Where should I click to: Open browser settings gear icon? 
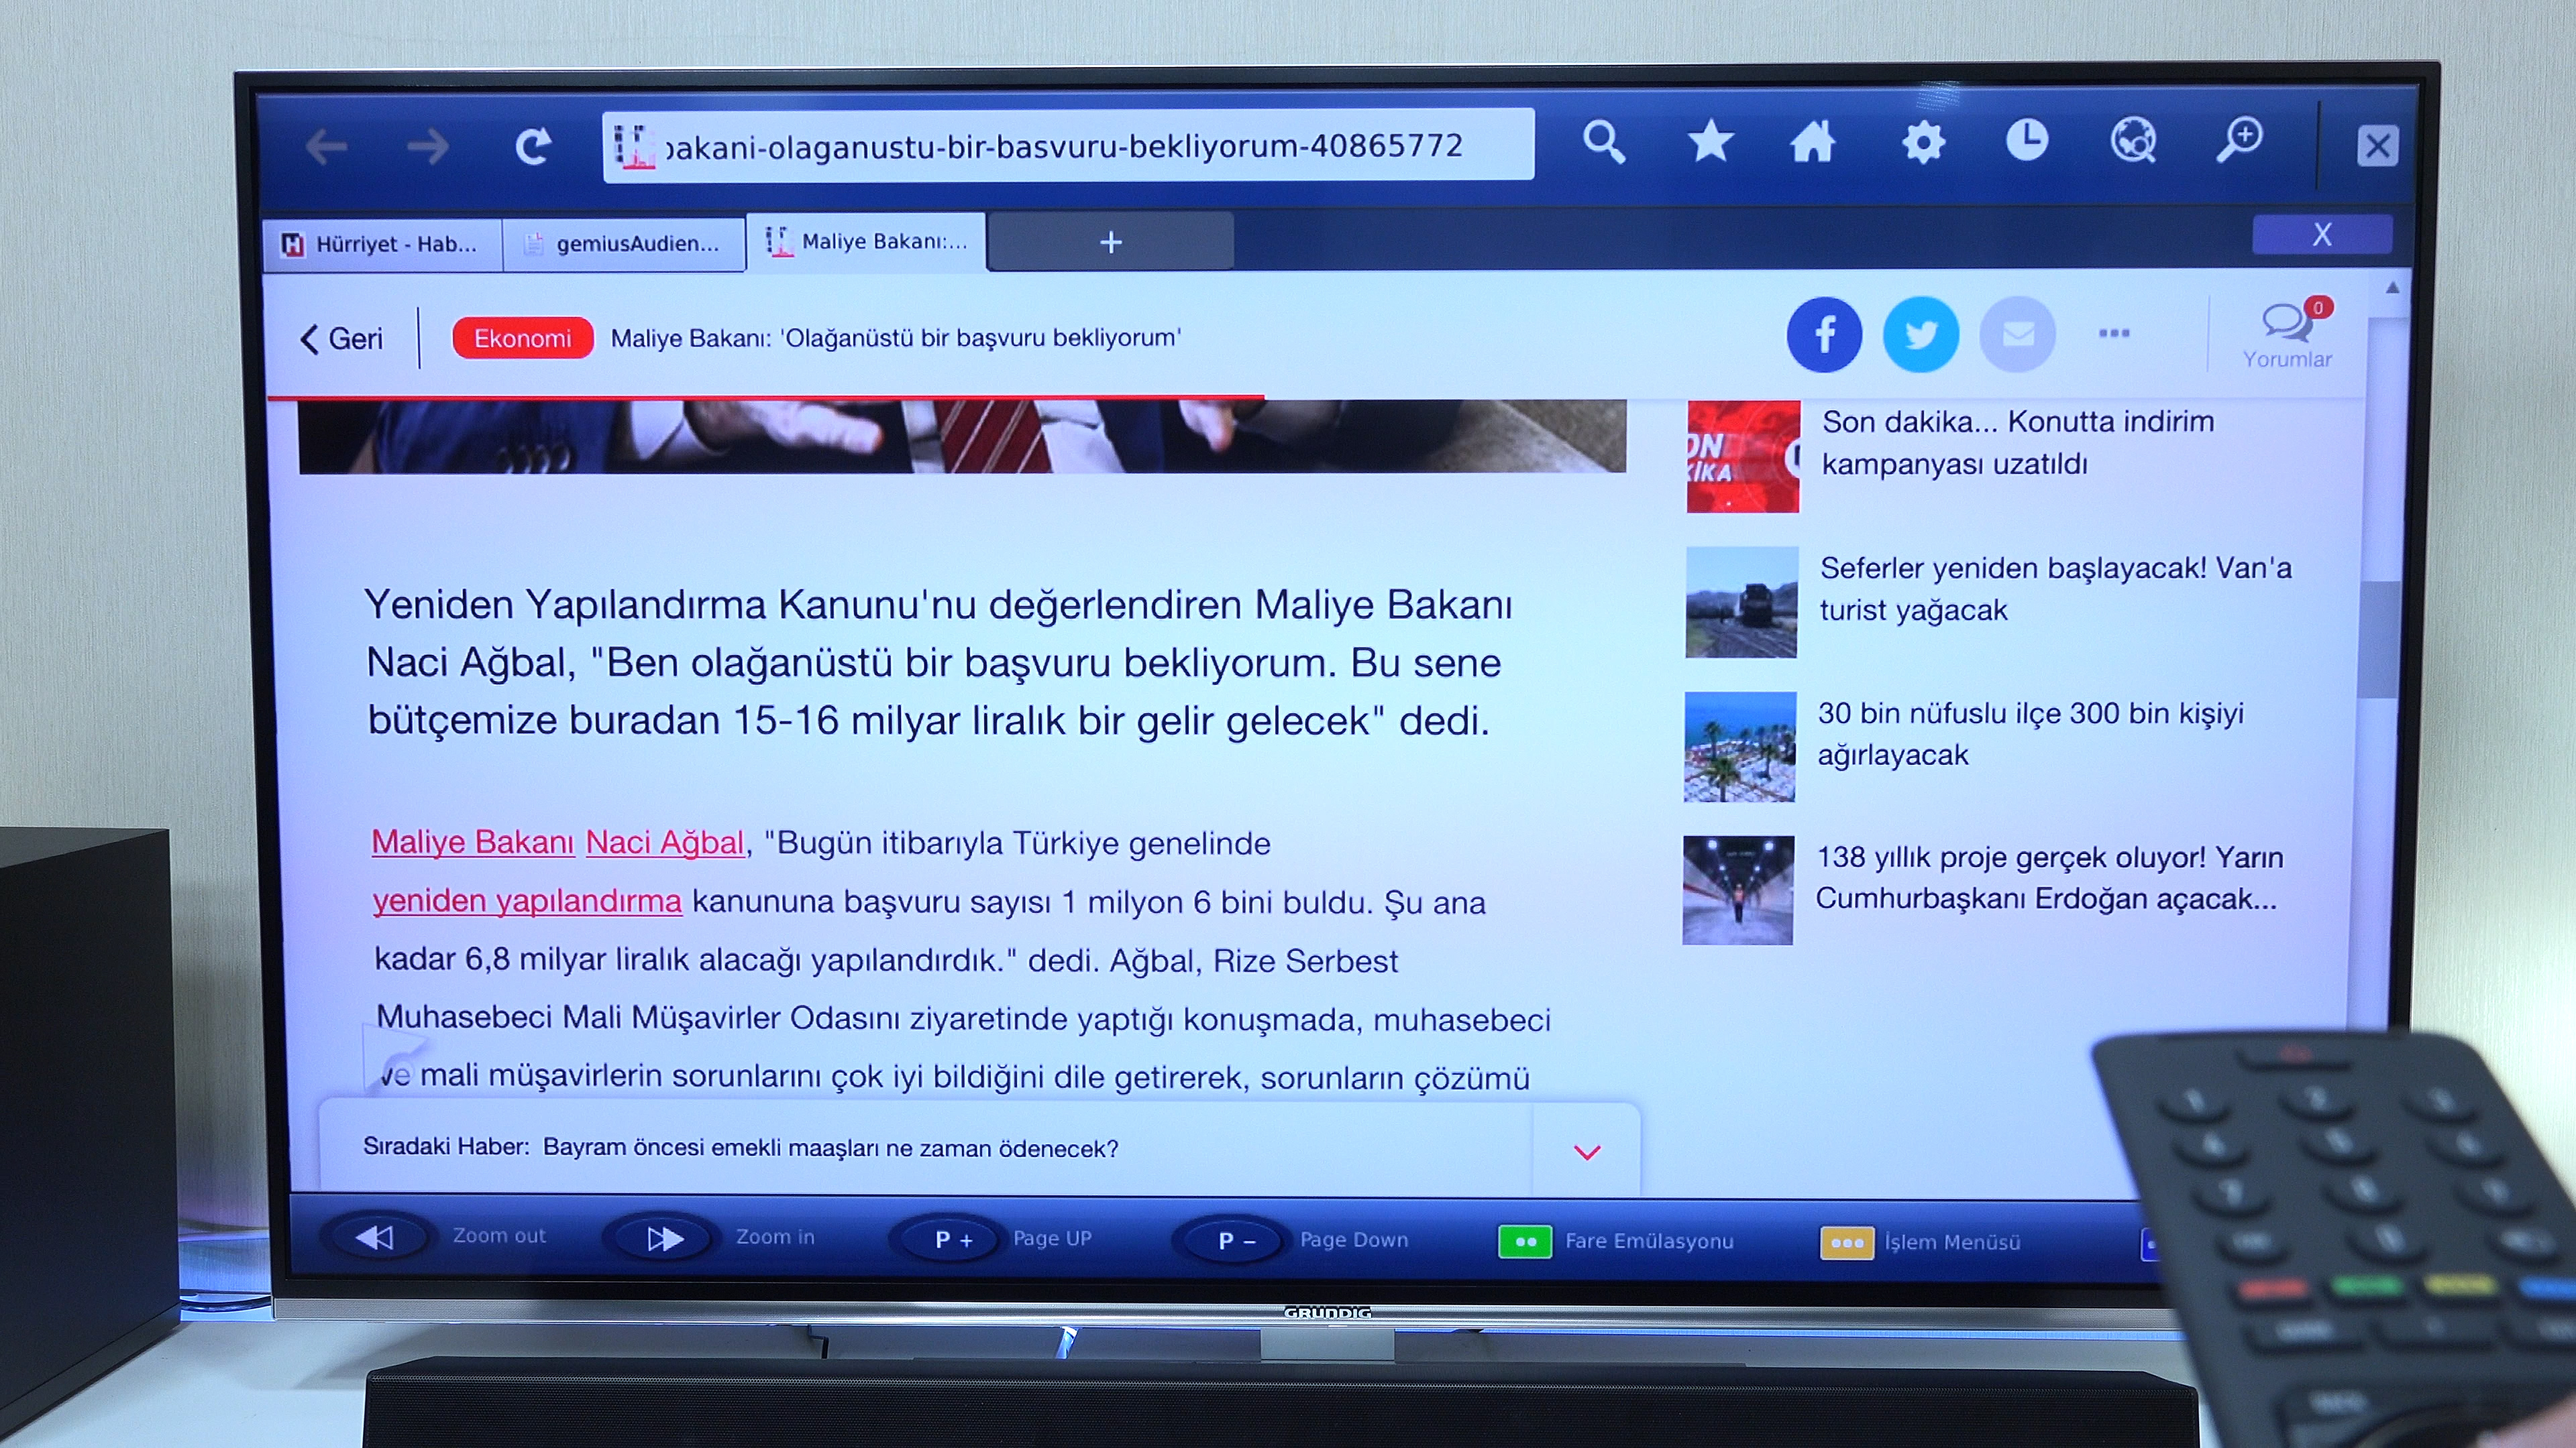coord(1922,142)
